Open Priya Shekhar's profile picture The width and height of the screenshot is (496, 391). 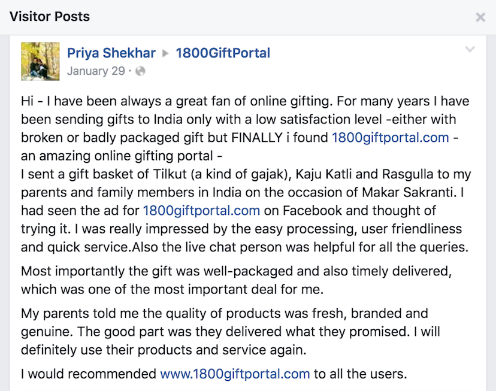[40, 61]
